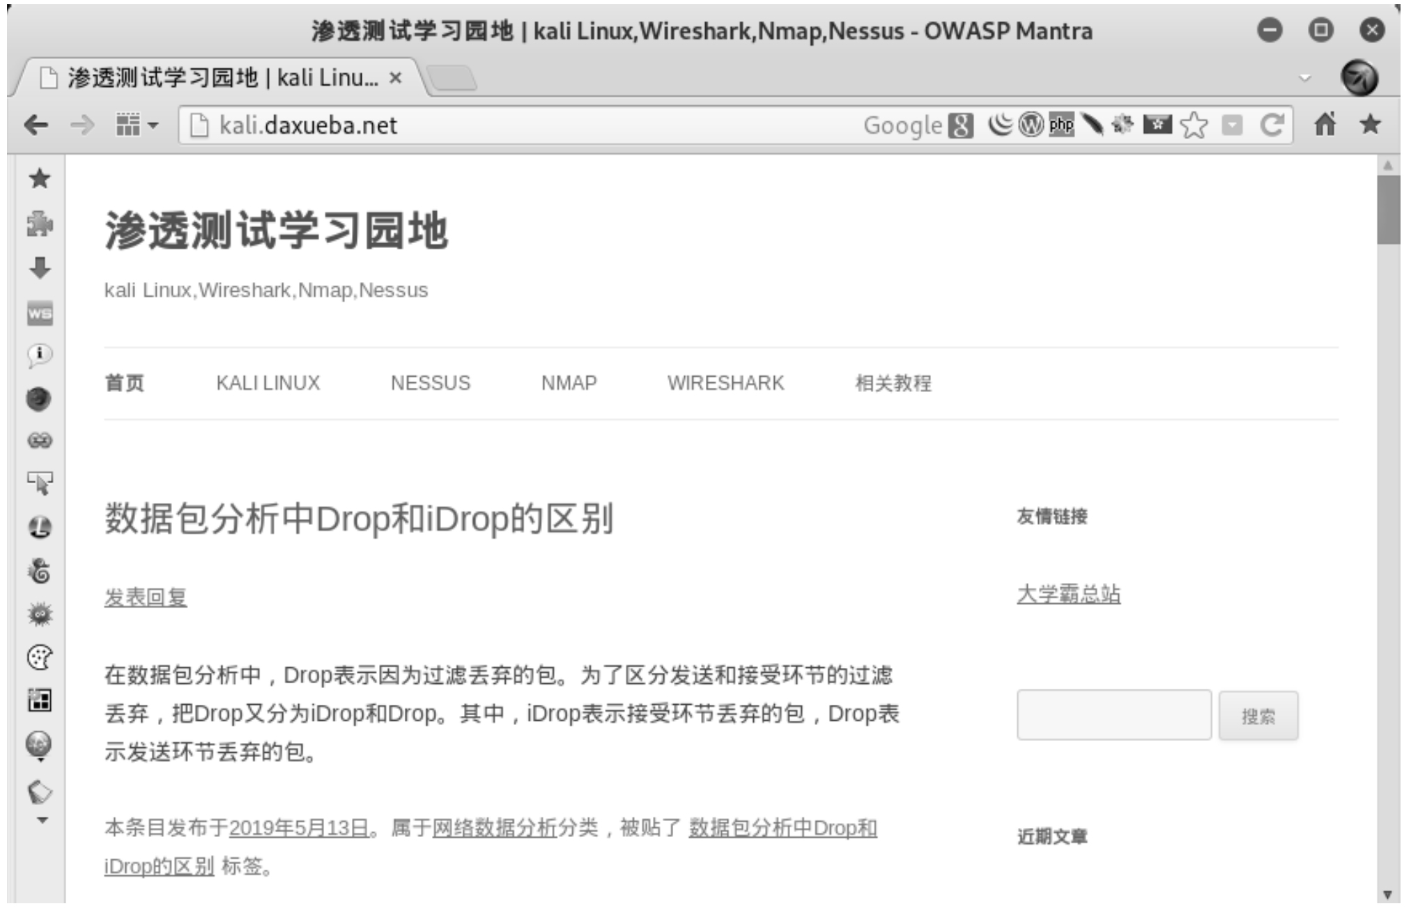Viewport: 1411px width, 913px height.
Task: Expand the grid menu dropdown next to back button
Action: pyautogui.click(x=137, y=125)
